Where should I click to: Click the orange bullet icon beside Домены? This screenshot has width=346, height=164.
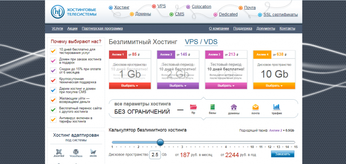[132, 14]
